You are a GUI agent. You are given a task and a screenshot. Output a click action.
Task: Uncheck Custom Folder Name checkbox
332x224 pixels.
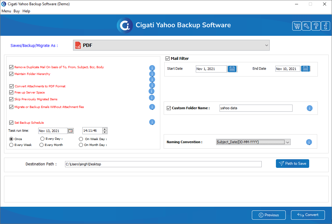[x=169, y=108]
